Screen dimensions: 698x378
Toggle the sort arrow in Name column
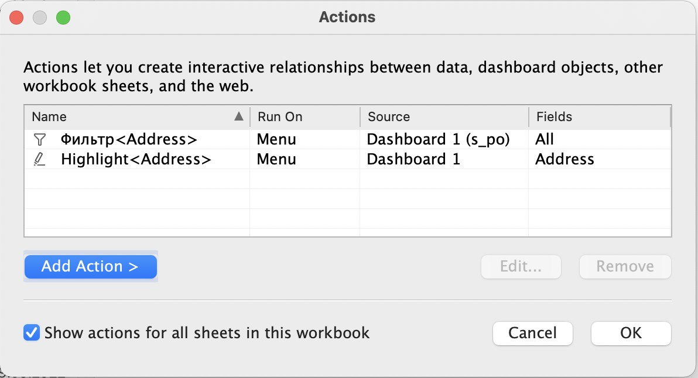pos(239,116)
